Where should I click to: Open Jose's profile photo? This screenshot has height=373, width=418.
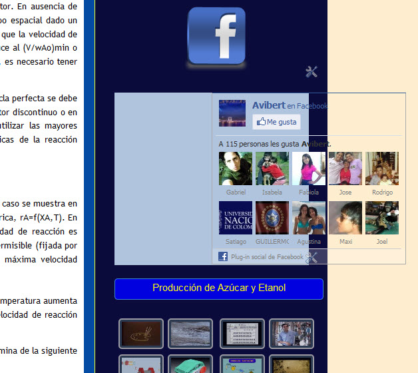click(345, 169)
